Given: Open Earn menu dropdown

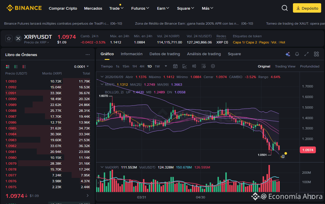Looking at the screenshot, I should tap(163, 8).
